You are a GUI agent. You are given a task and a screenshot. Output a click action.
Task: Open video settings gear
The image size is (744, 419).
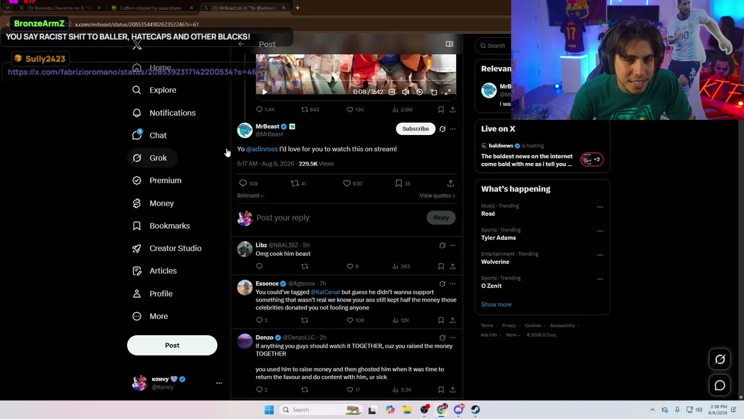420,92
